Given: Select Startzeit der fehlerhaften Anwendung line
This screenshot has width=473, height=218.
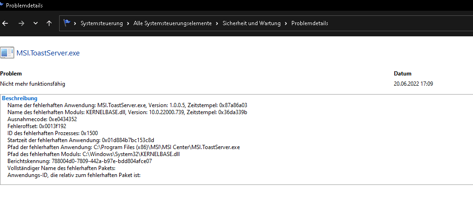Looking at the screenshot, I should coord(81,140).
